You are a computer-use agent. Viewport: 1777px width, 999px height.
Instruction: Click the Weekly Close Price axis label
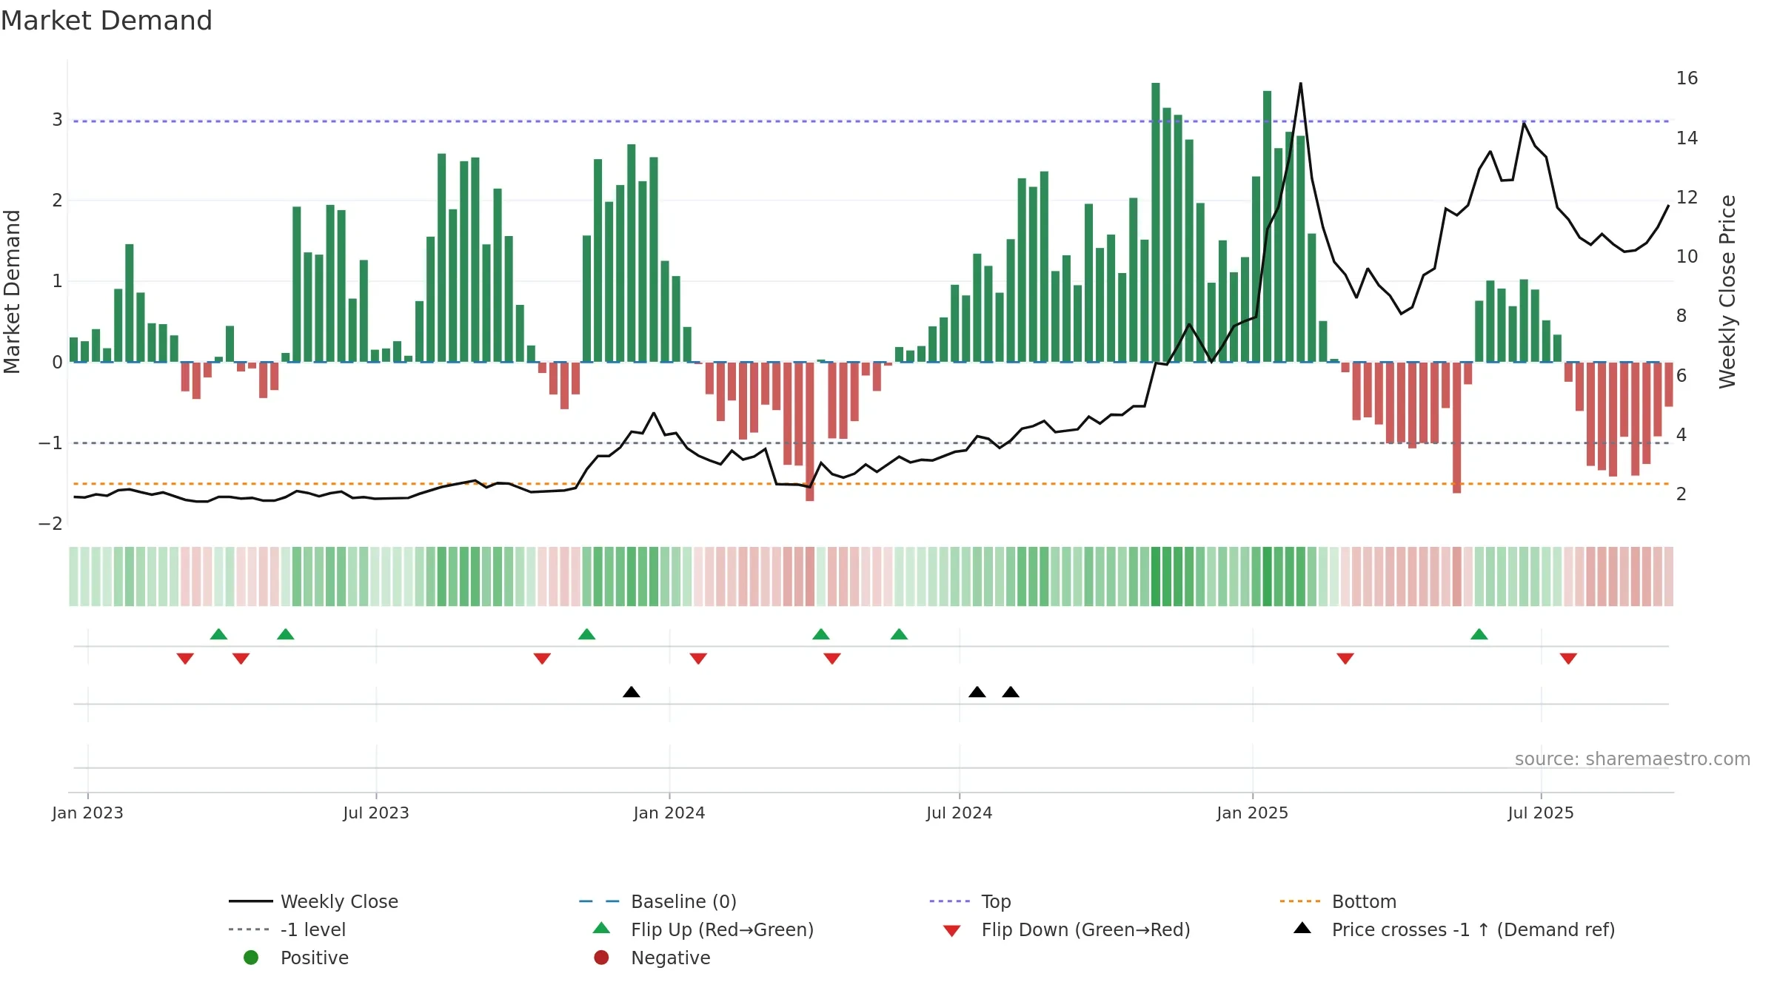(x=1727, y=292)
